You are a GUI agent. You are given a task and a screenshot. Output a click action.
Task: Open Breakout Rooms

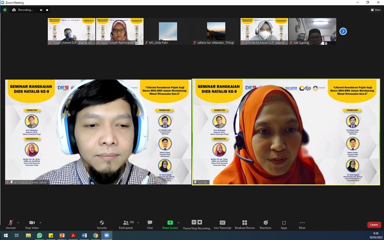tap(245, 224)
